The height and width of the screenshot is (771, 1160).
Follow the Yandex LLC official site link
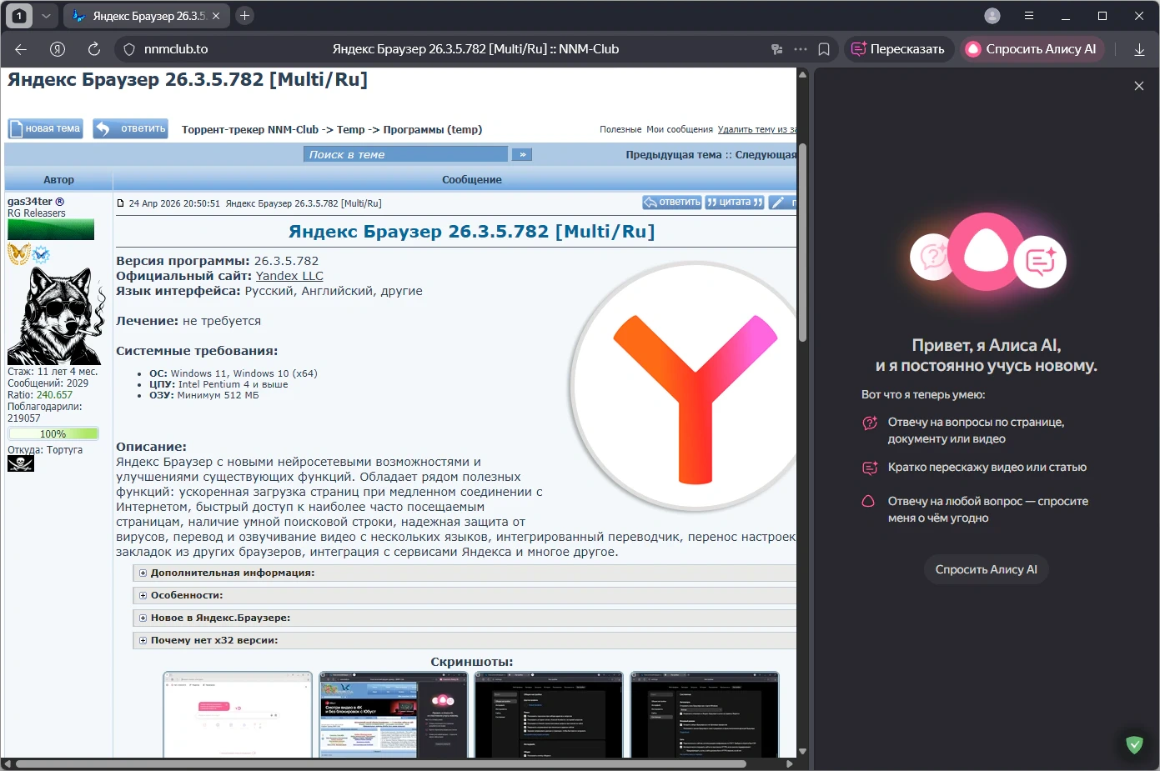[289, 276]
